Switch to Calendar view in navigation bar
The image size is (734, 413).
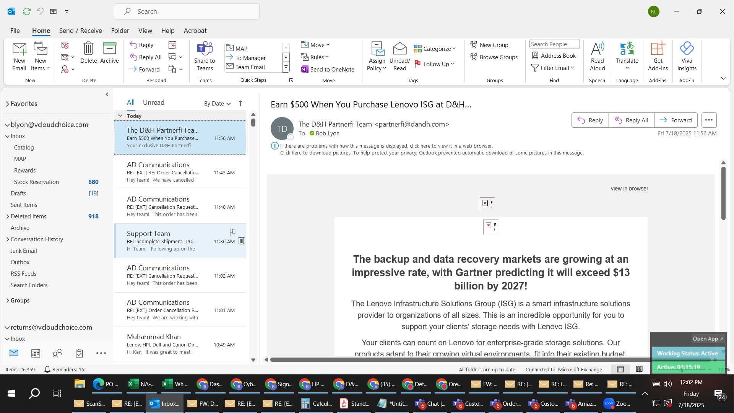click(36, 353)
